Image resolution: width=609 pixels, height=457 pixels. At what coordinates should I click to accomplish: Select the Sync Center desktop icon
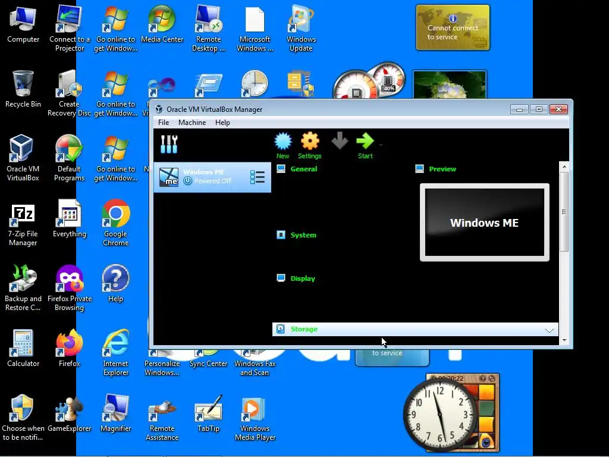pos(208,359)
